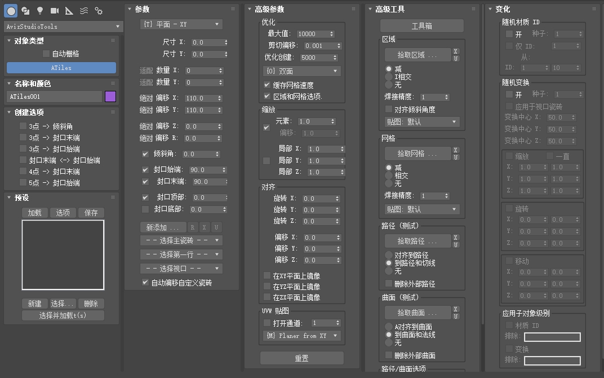The width and height of the screenshot is (604, 378).
Task: Select the Space Warps creation category icon
Action: click(83, 11)
